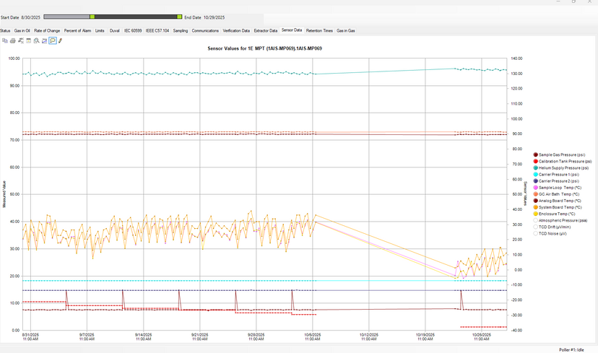The image size is (598, 353).
Task: Click the chart series line icon
Action: tap(45, 40)
